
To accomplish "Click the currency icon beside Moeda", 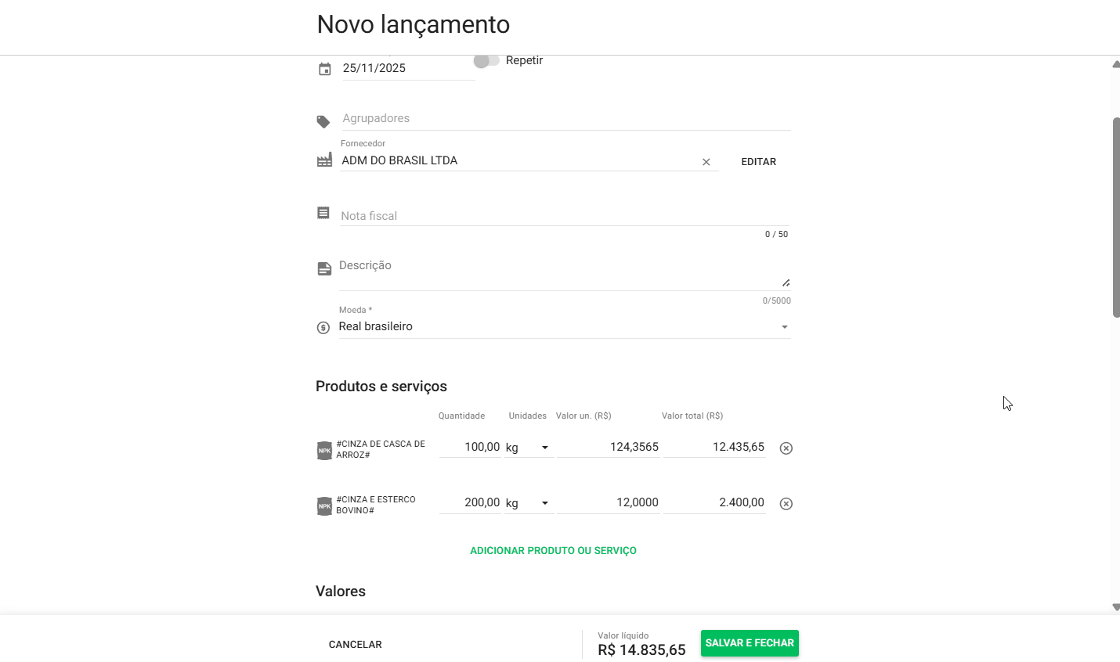I will pyautogui.click(x=323, y=328).
